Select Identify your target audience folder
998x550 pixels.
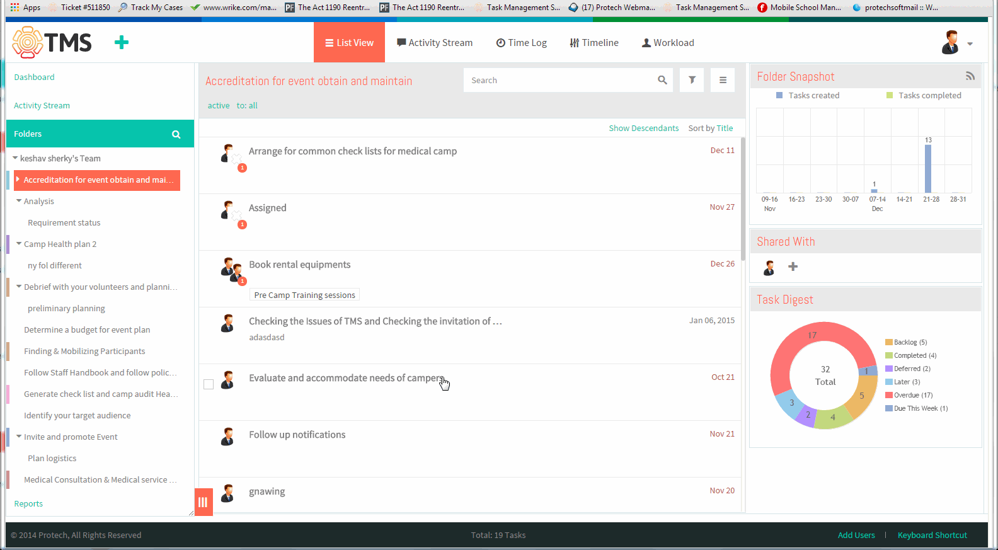tap(77, 415)
